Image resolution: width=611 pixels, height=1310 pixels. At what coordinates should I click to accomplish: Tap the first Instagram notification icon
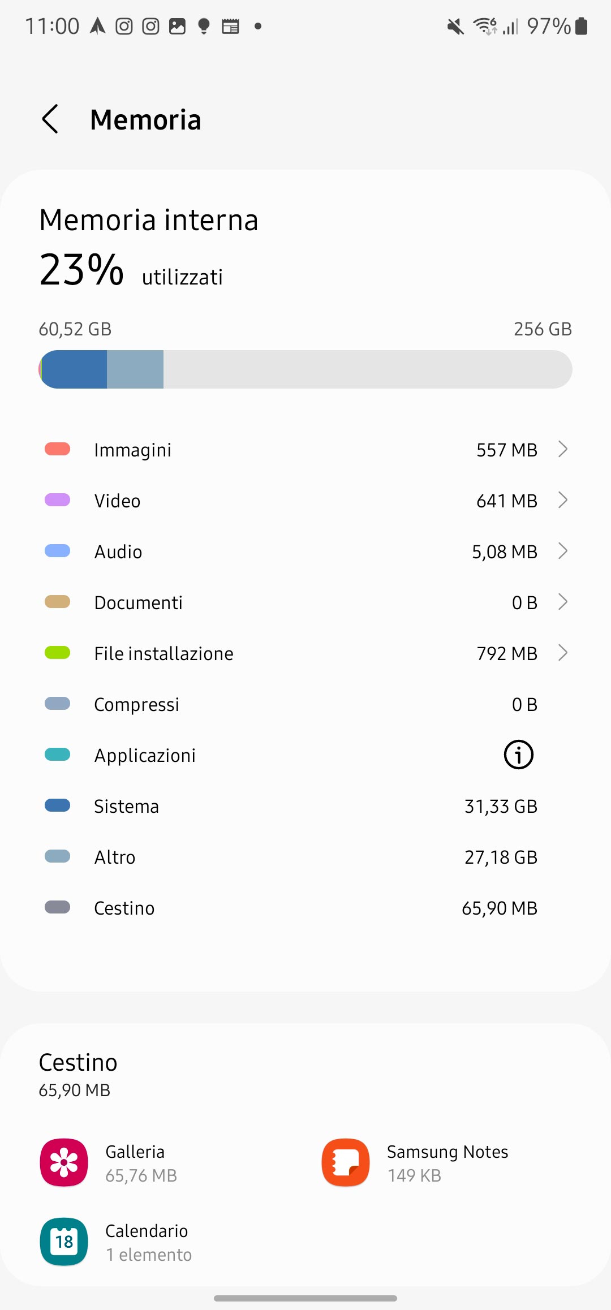point(124,26)
